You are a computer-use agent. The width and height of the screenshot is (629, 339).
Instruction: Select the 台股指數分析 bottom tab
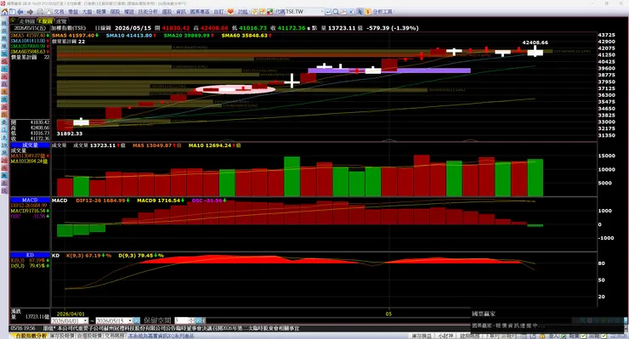coord(31,336)
